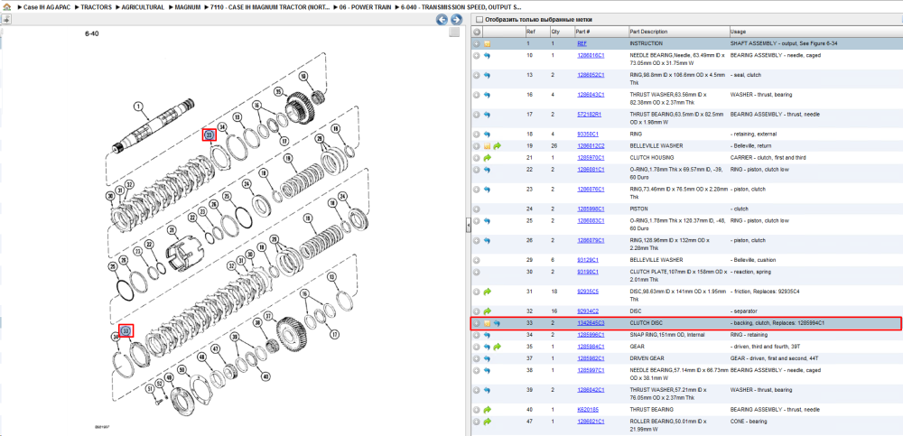
Task: Open '06 - POWER TRAIN' breadcrumb
Action: (365, 7)
